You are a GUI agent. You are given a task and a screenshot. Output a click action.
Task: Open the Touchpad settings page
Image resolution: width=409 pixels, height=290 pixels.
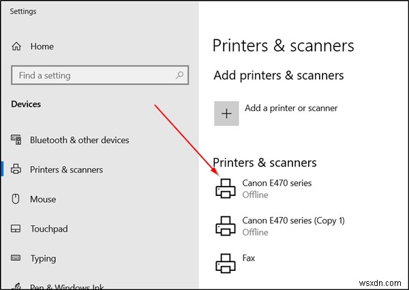[x=49, y=229]
